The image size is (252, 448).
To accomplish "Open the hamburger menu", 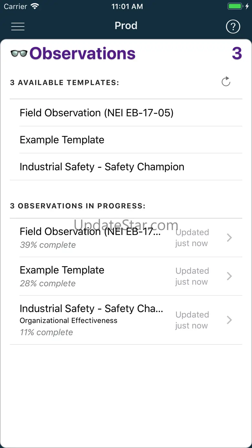I will [18, 26].
